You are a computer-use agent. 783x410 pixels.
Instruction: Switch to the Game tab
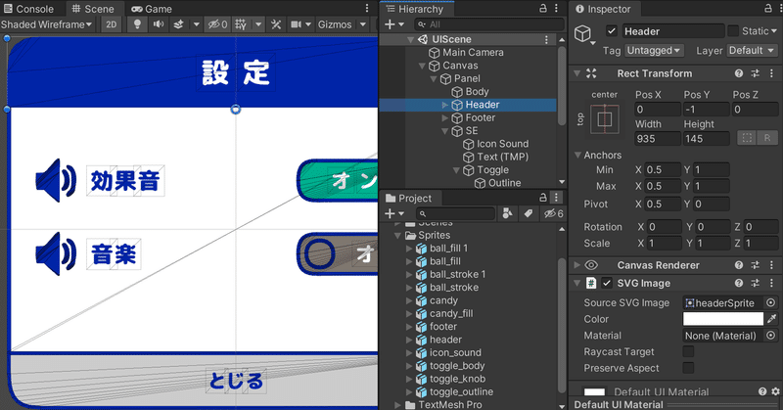[152, 9]
